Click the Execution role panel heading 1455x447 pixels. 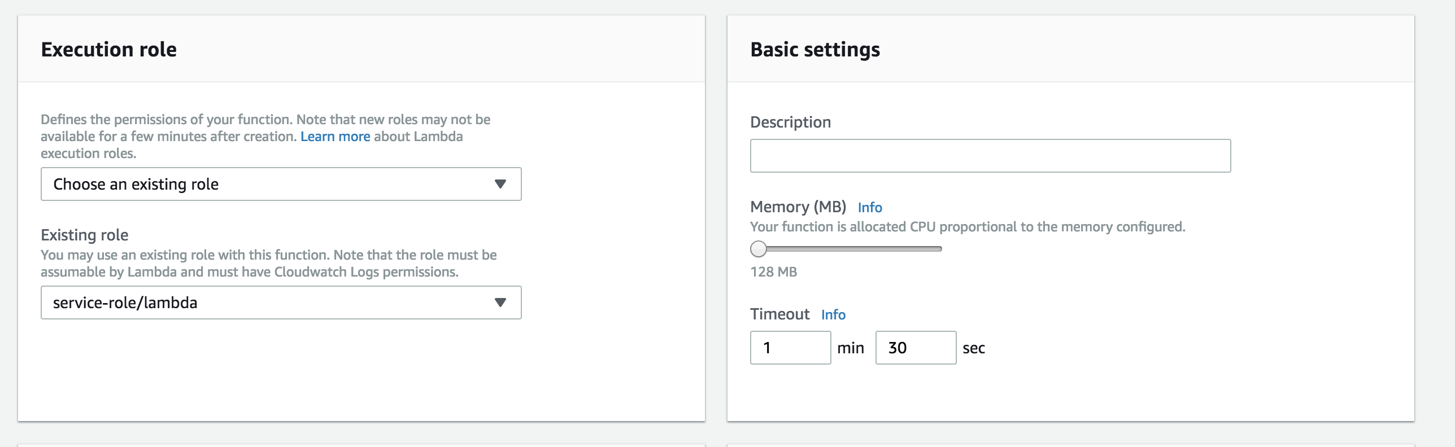pyautogui.click(x=109, y=50)
